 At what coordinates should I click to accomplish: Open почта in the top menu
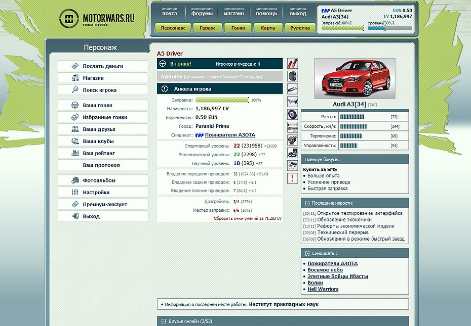[x=170, y=13]
